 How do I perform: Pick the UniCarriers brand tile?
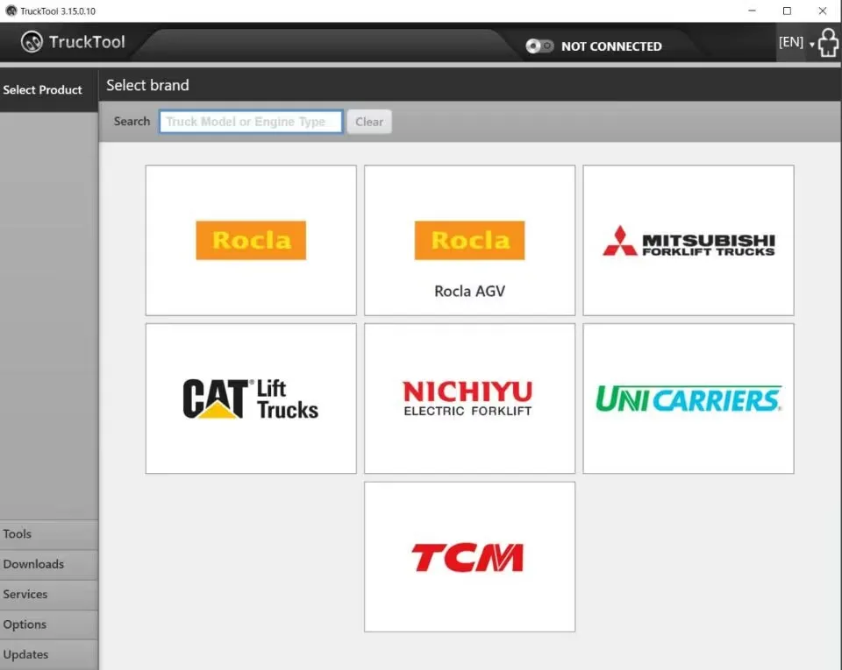coord(688,398)
